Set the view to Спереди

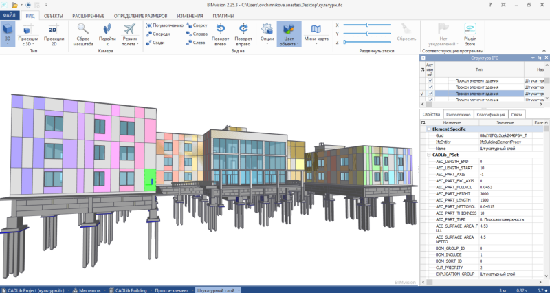[159, 34]
